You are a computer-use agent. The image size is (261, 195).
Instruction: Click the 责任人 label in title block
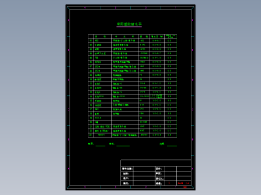160,178
